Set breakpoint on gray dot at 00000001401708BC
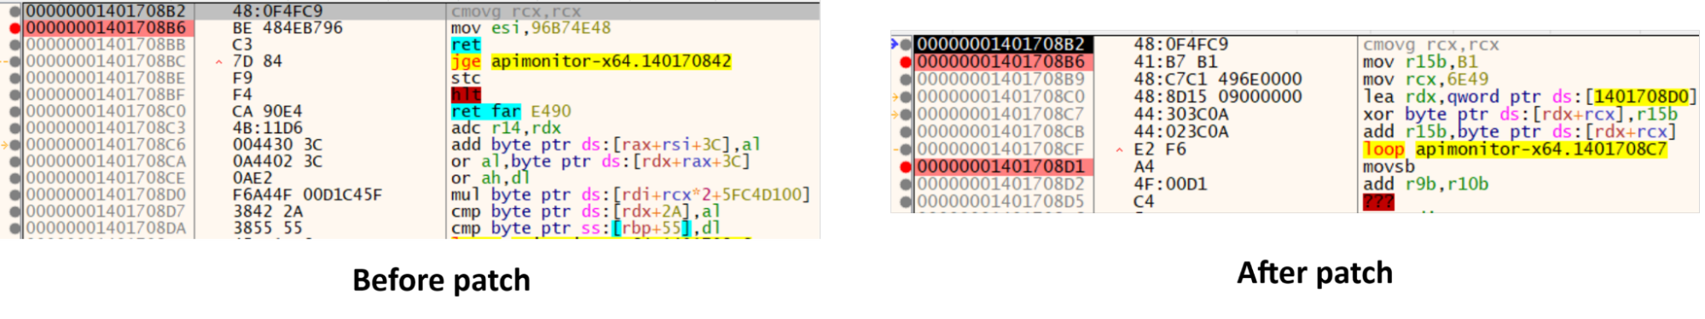The image size is (1705, 319). tap(14, 61)
